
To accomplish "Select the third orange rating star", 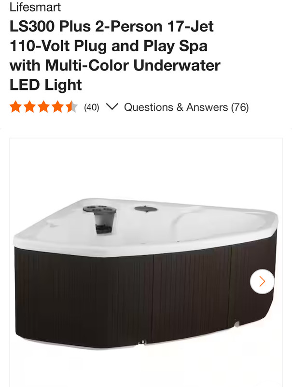I will tap(43, 107).
